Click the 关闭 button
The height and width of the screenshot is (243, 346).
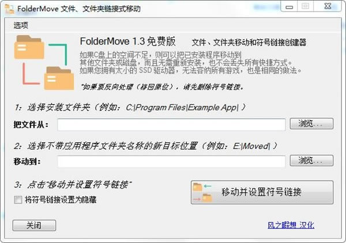(34, 225)
